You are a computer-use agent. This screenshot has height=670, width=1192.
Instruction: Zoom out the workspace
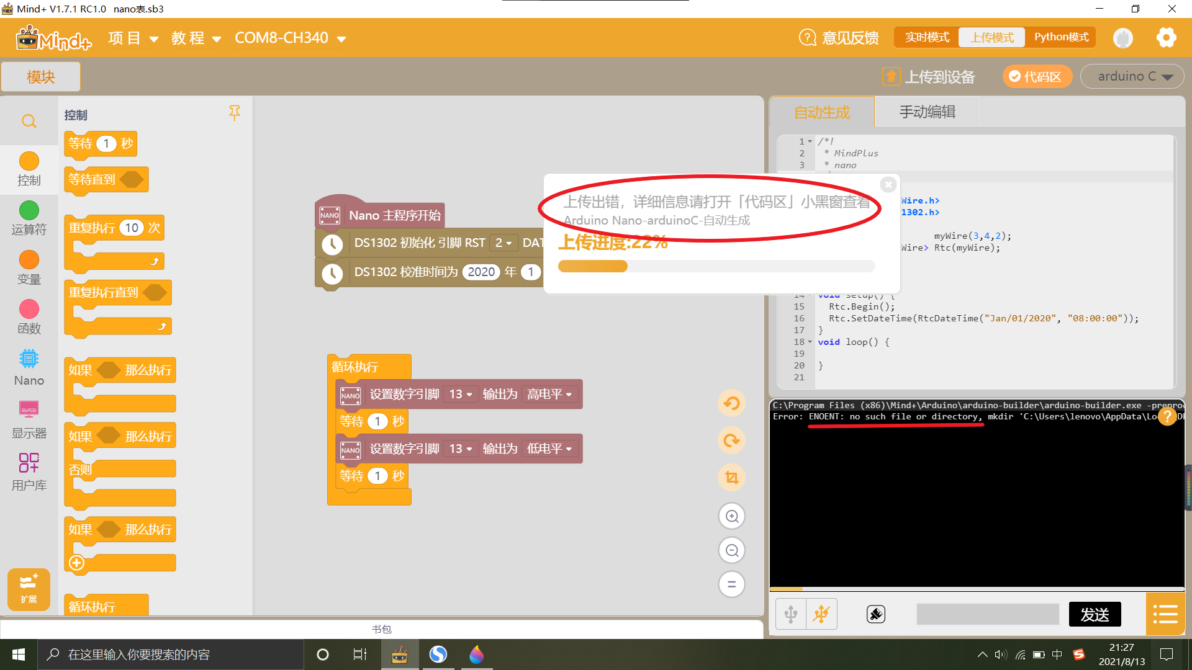point(732,550)
